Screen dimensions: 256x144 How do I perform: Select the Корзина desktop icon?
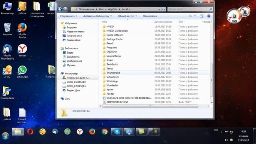7,29
